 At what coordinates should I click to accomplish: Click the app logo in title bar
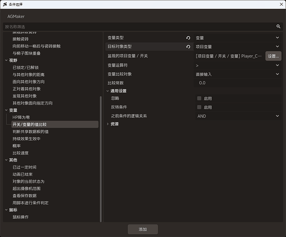tap(5, 4)
